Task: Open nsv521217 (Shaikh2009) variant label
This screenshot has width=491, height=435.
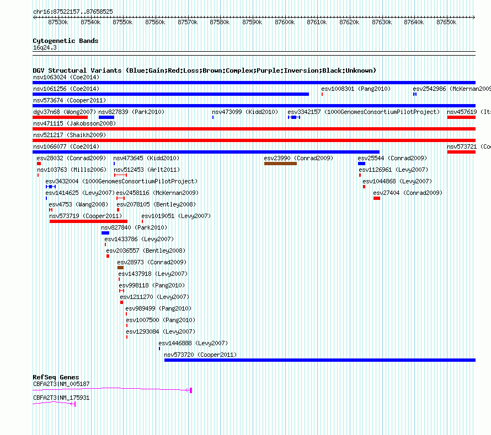Action: [x=70, y=135]
